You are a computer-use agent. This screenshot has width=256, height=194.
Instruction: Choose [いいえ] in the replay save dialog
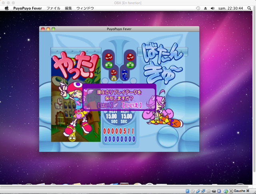132,105
